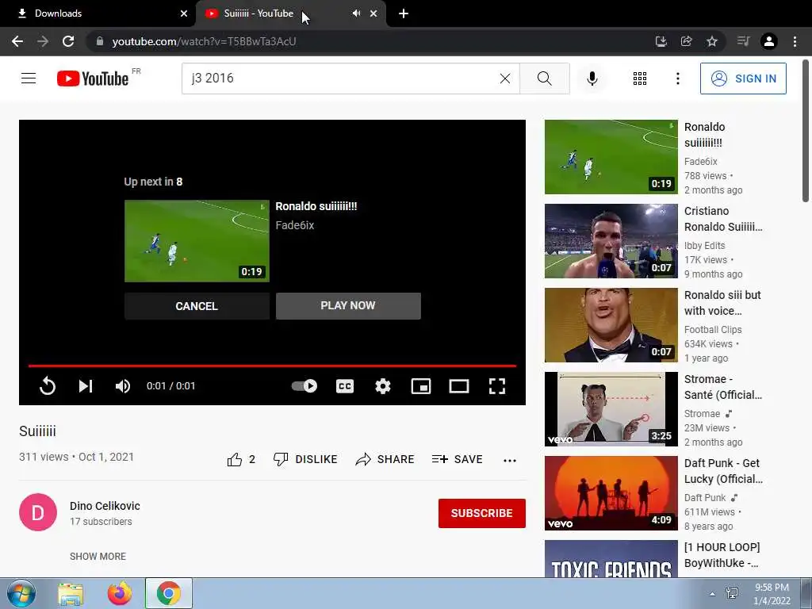
Task: Open more actions ellipsis under video
Action: (510, 460)
